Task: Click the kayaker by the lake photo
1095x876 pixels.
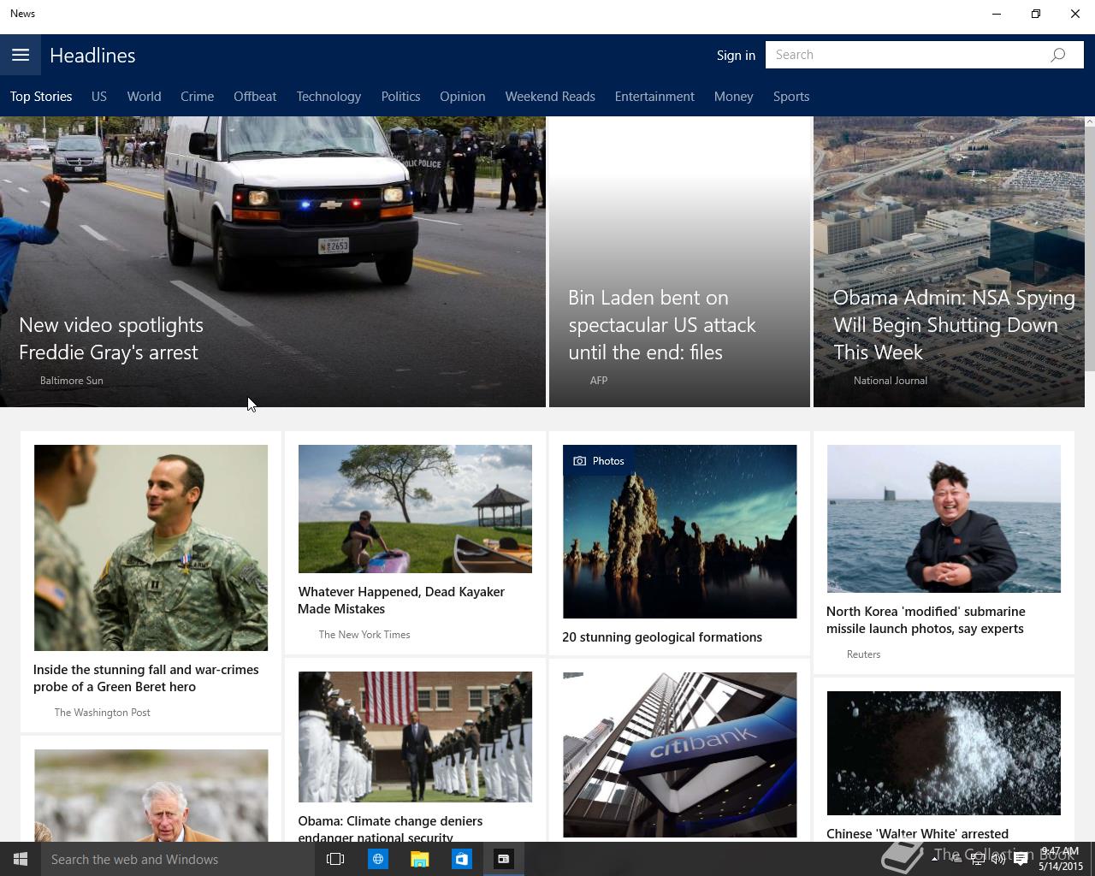Action: point(415,509)
